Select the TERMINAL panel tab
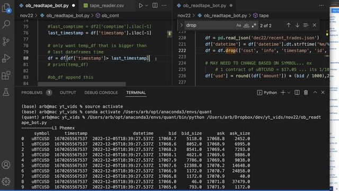Viewport: 339px width, 191px height. [x=136, y=93]
